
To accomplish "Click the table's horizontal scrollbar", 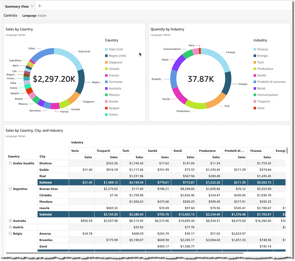I will (125, 253).
